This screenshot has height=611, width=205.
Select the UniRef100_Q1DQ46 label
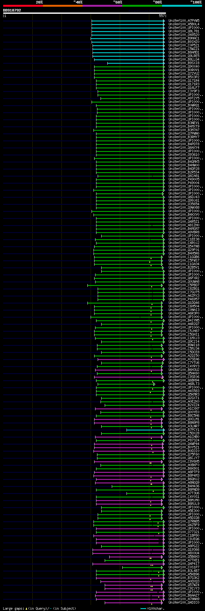(184, 303)
